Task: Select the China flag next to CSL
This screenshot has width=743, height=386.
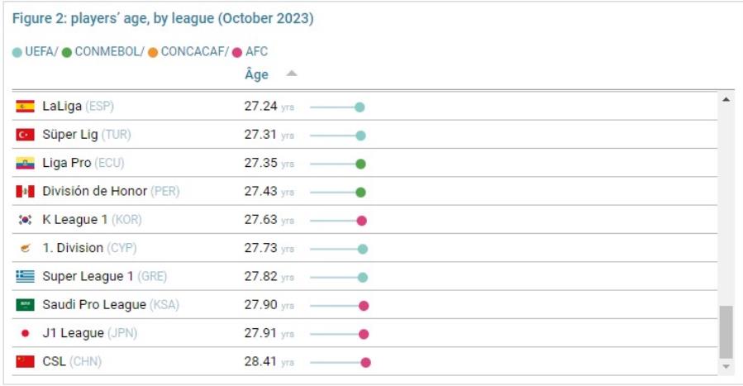Action: pos(25,361)
